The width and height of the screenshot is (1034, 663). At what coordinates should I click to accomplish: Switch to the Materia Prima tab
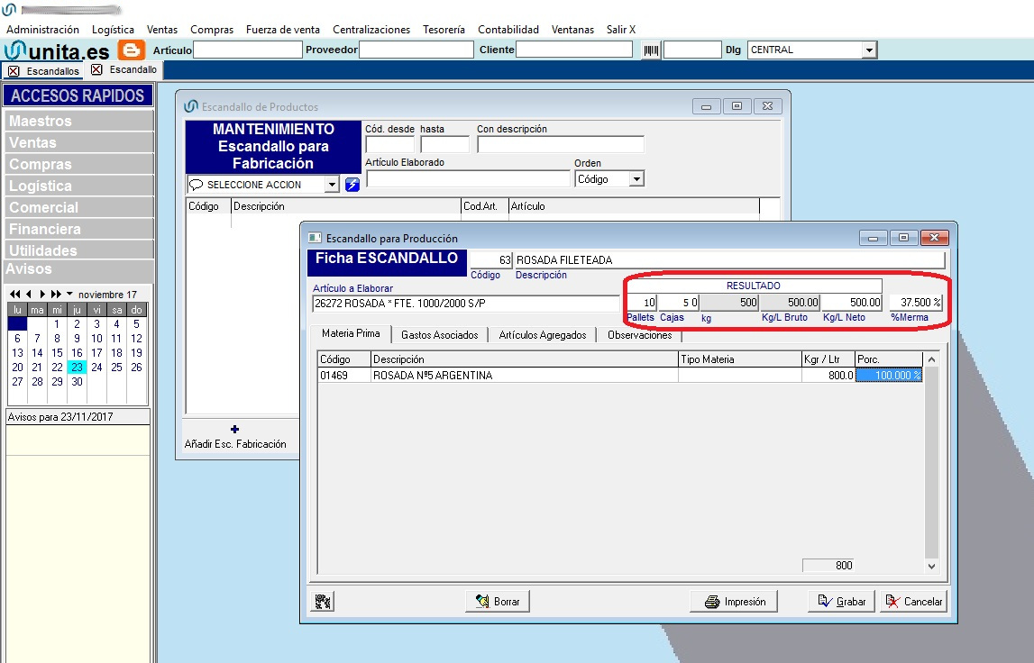pyautogui.click(x=351, y=333)
